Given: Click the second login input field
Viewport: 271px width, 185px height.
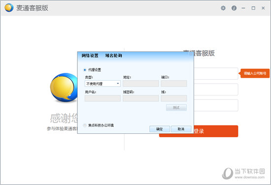Looking at the screenshot, I should click(x=216, y=90).
